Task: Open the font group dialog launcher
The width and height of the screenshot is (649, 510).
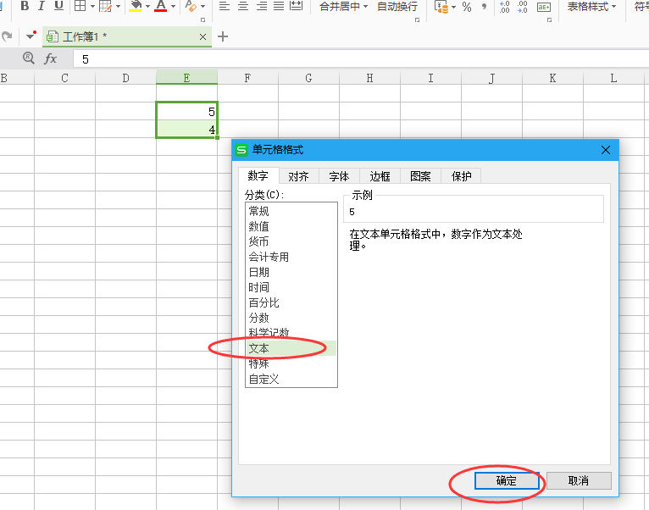Action: 202,19
